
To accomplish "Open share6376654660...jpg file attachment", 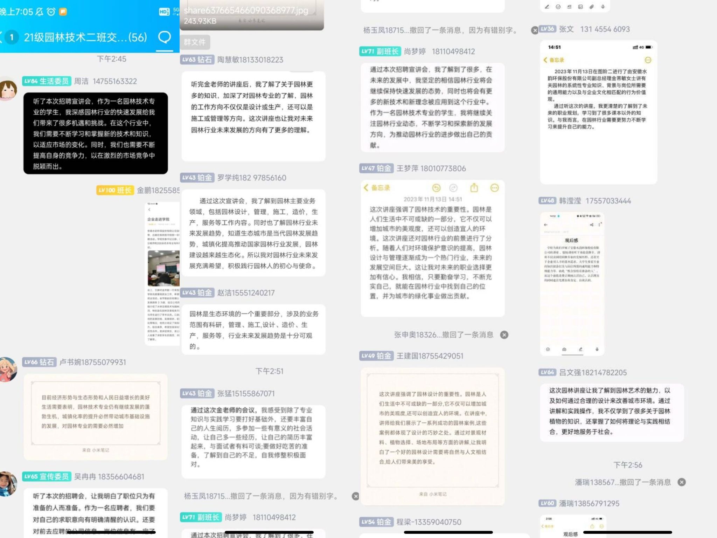I will 251,15.
